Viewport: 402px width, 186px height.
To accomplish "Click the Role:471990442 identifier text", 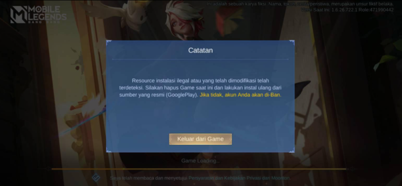I will click(x=373, y=10).
